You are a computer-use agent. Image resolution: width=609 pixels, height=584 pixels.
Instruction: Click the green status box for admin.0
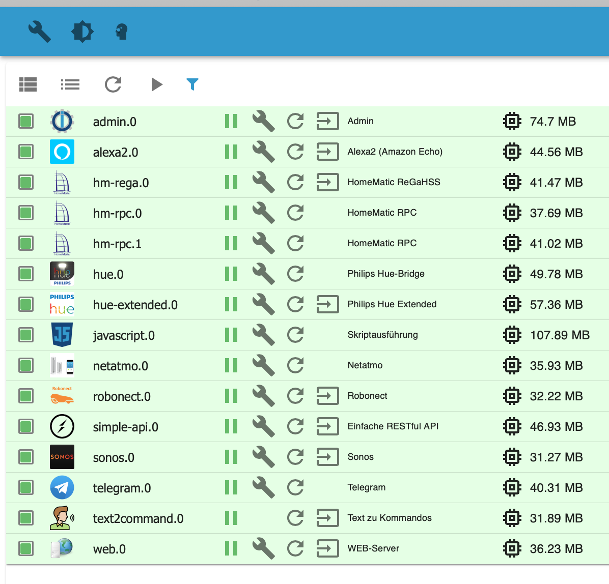coord(26,121)
